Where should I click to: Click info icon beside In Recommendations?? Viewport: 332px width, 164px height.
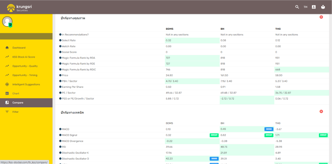point(60,34)
